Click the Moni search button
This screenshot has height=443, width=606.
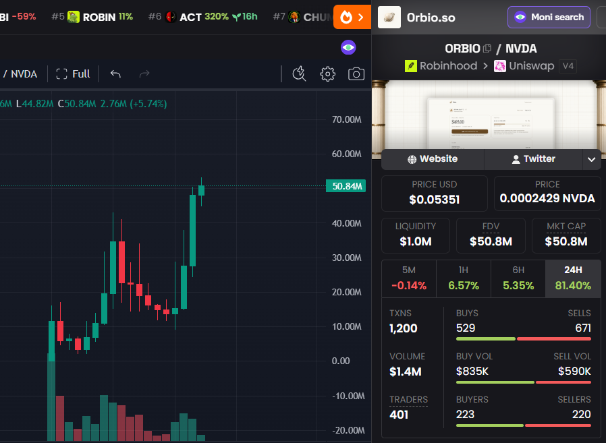[549, 18]
